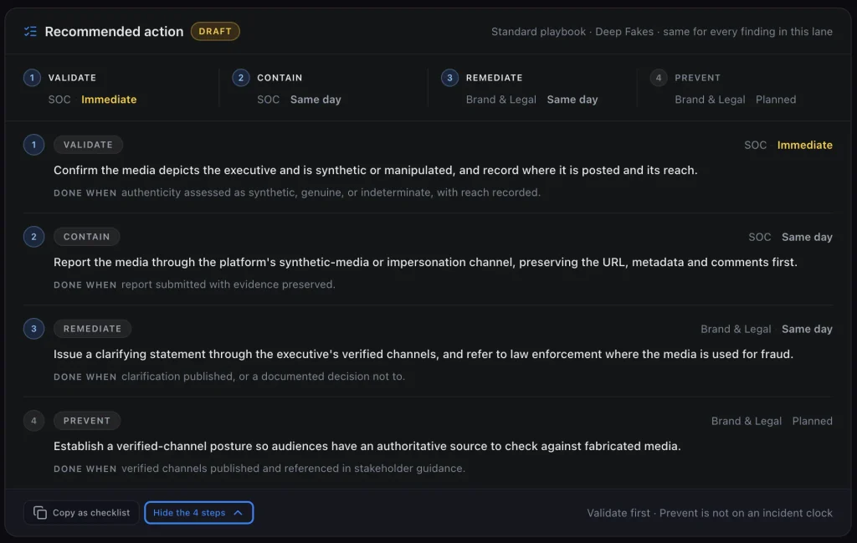Click the step 3 circle in Remediate summary
The height and width of the screenshot is (543, 857).
point(449,78)
